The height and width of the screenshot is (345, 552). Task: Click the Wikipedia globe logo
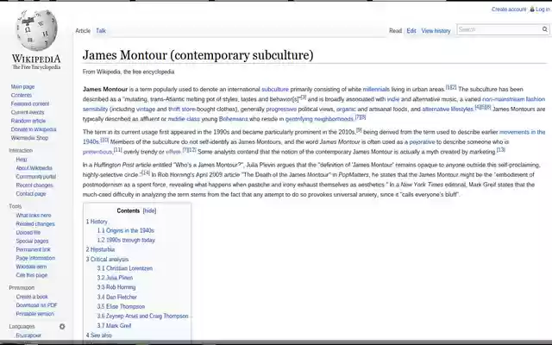click(36, 30)
